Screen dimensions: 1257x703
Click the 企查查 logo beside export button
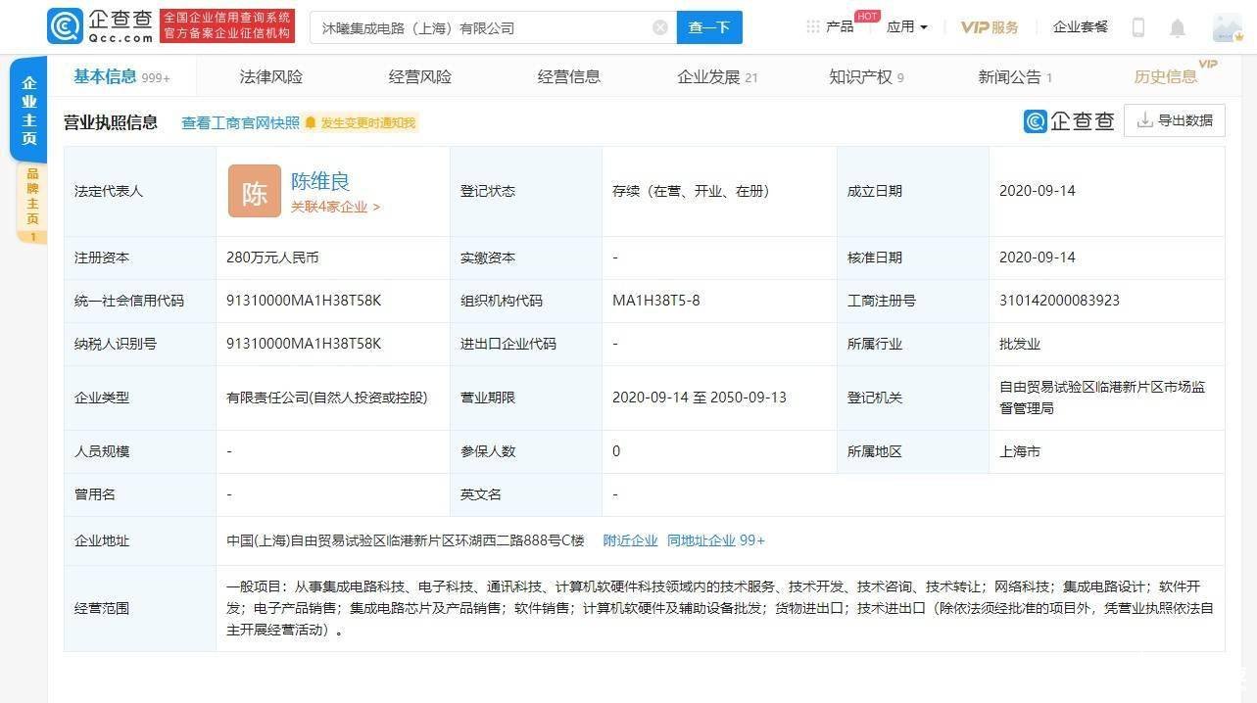click(1069, 120)
